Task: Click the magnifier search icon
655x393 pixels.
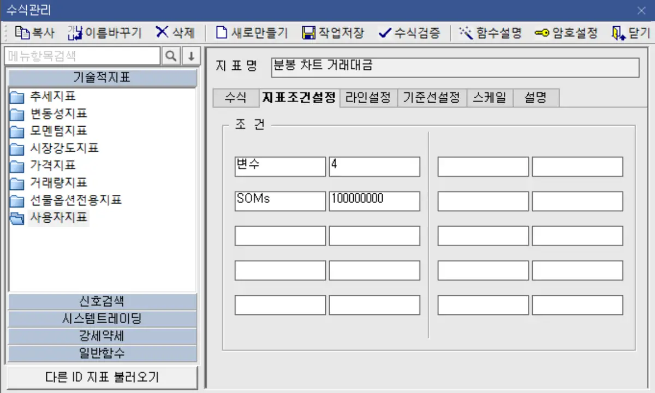Action: click(170, 56)
